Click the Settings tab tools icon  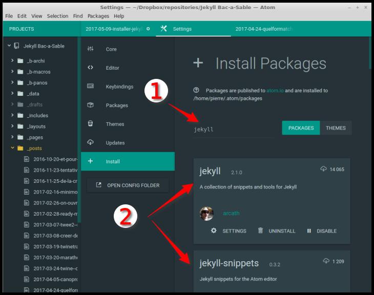click(x=163, y=29)
